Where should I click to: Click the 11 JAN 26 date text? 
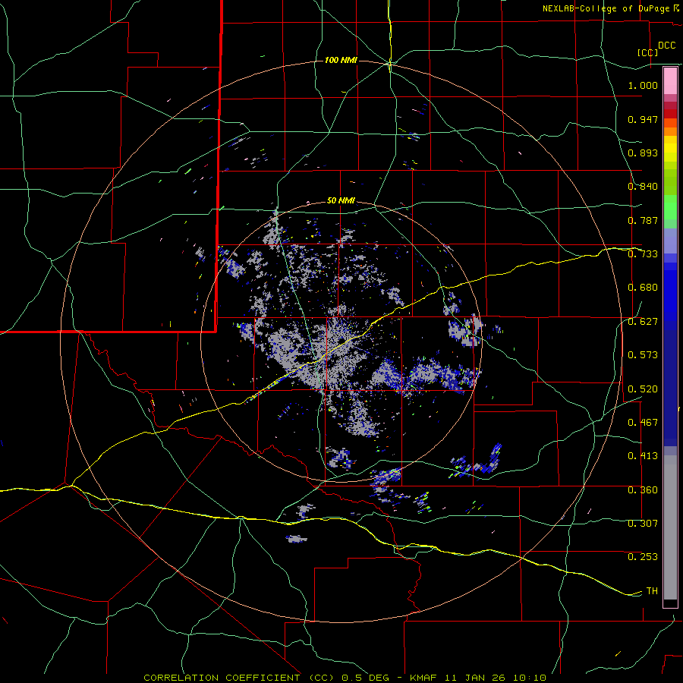pyautogui.click(x=475, y=678)
